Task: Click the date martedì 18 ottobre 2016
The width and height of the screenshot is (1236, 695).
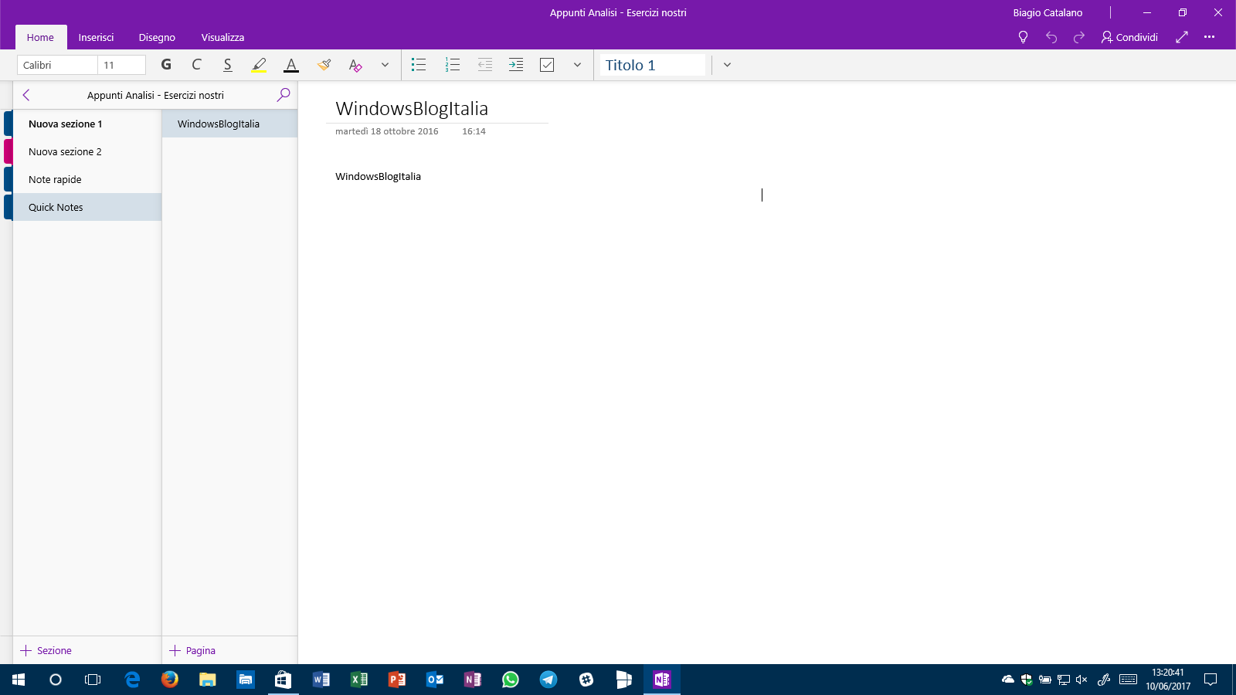Action: pyautogui.click(x=386, y=131)
